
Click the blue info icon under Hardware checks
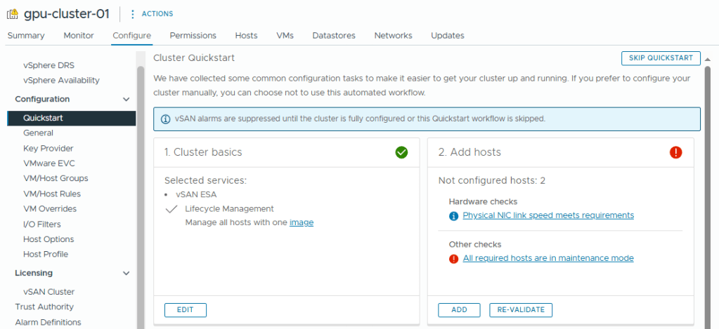coord(454,215)
